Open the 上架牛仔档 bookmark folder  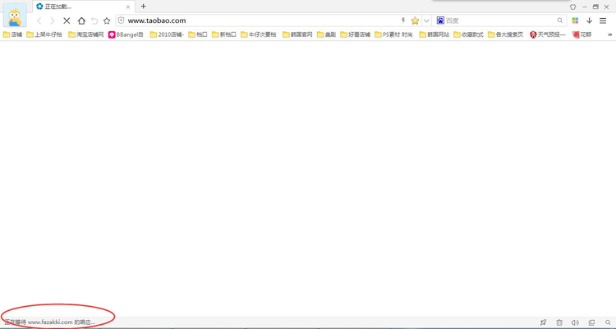[x=44, y=34]
